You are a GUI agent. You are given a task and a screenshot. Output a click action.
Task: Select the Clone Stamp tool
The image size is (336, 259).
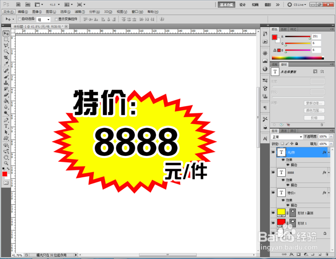point(6,83)
